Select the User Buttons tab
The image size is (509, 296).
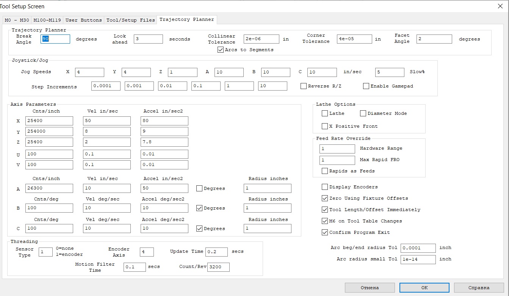(83, 20)
